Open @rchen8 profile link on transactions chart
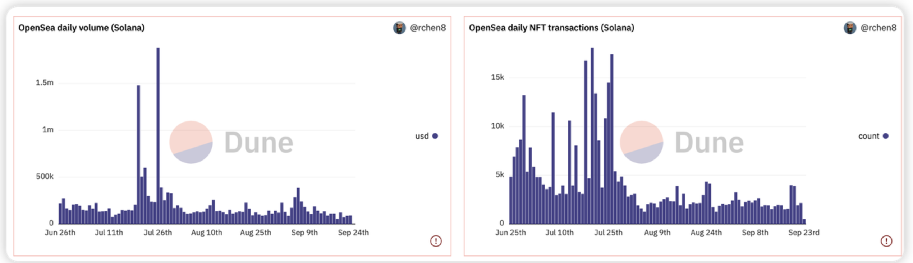This screenshot has width=913, height=263. [x=878, y=28]
